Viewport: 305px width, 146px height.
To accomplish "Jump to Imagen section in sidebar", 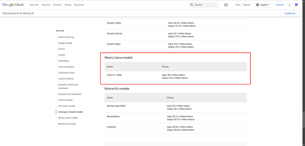I will coord(62,55).
